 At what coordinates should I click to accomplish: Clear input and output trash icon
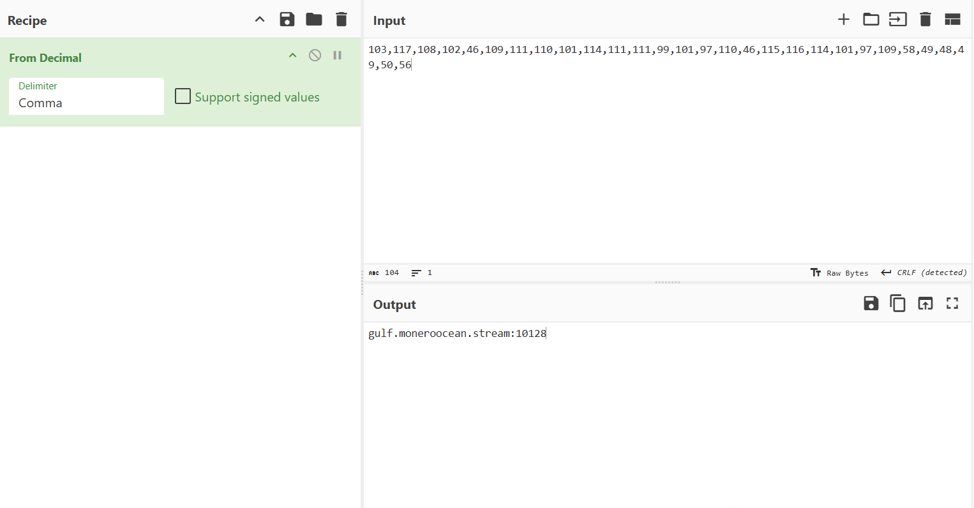[925, 19]
